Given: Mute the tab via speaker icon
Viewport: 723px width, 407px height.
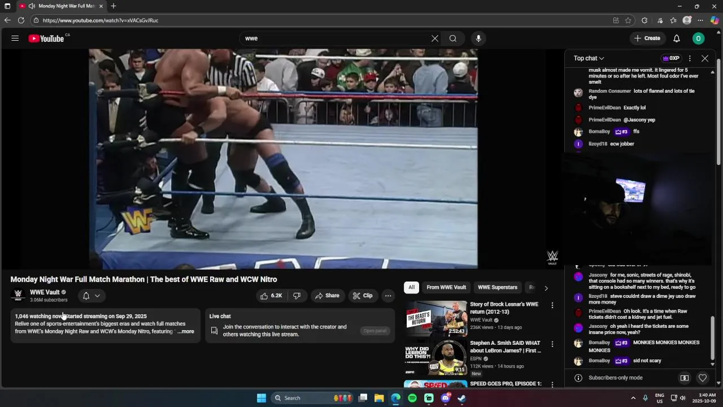Looking at the screenshot, I should (x=32, y=6).
